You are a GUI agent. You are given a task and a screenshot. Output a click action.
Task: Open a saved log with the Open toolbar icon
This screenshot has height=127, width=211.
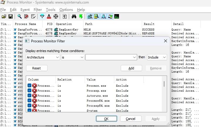(x=4, y=16)
